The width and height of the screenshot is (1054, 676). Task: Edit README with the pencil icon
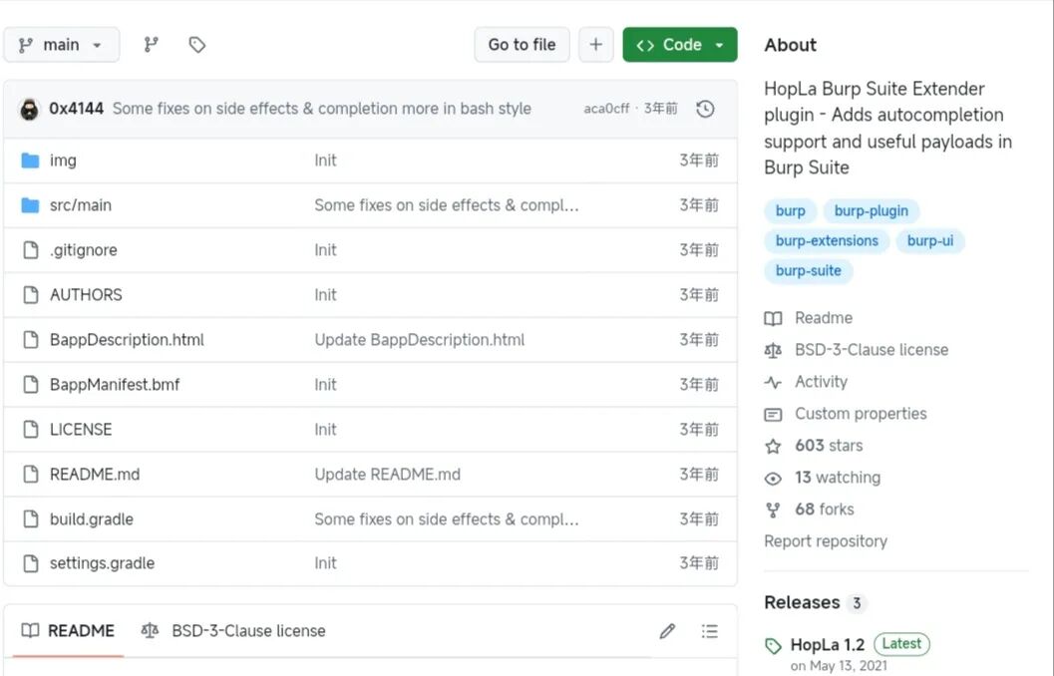click(x=667, y=631)
